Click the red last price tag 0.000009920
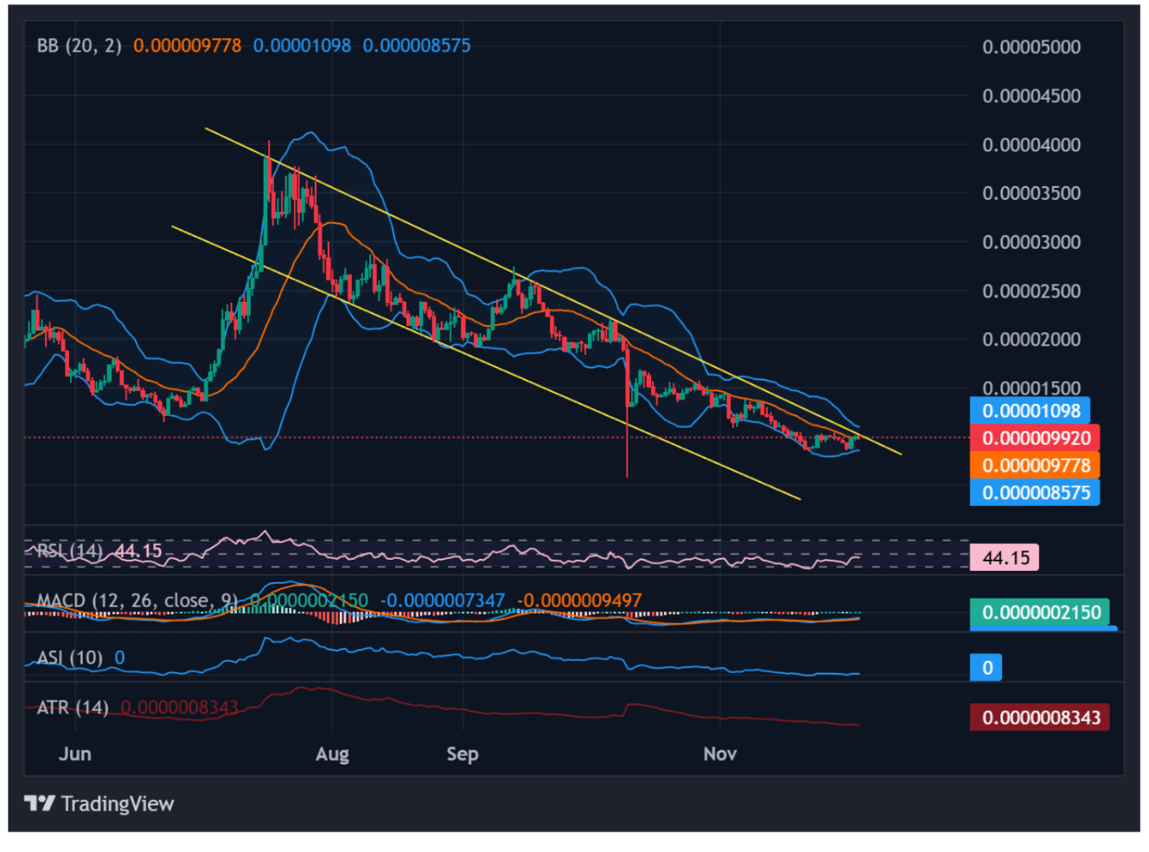This screenshot has width=1149, height=852. coord(1034,438)
